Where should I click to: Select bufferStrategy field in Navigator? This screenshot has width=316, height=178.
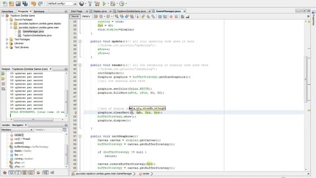31,147
